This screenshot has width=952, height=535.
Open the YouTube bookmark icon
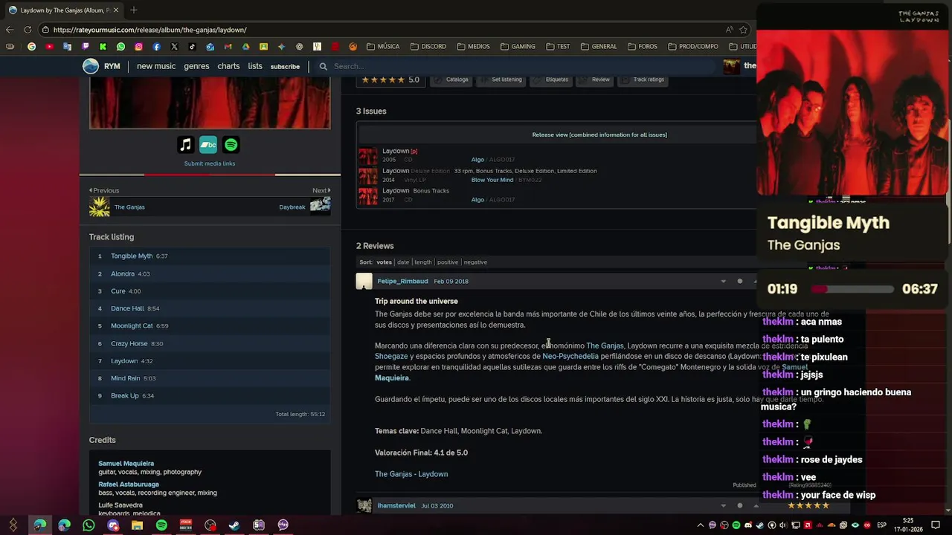pos(49,46)
